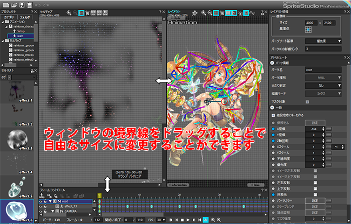Open a project using the folder icon
The height and width of the screenshot is (224, 351).
click(14, 5)
